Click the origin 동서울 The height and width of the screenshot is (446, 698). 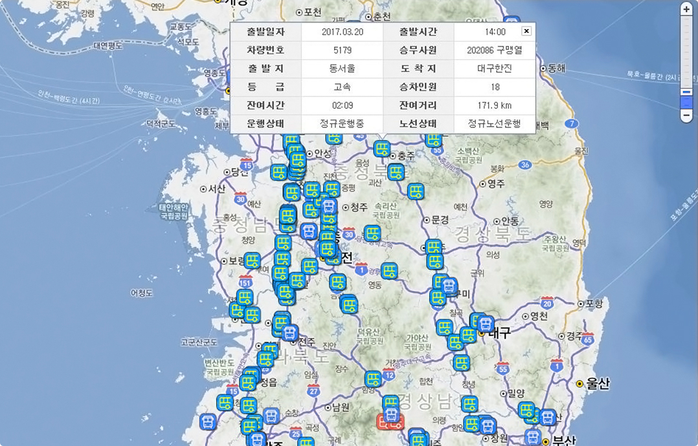343,69
